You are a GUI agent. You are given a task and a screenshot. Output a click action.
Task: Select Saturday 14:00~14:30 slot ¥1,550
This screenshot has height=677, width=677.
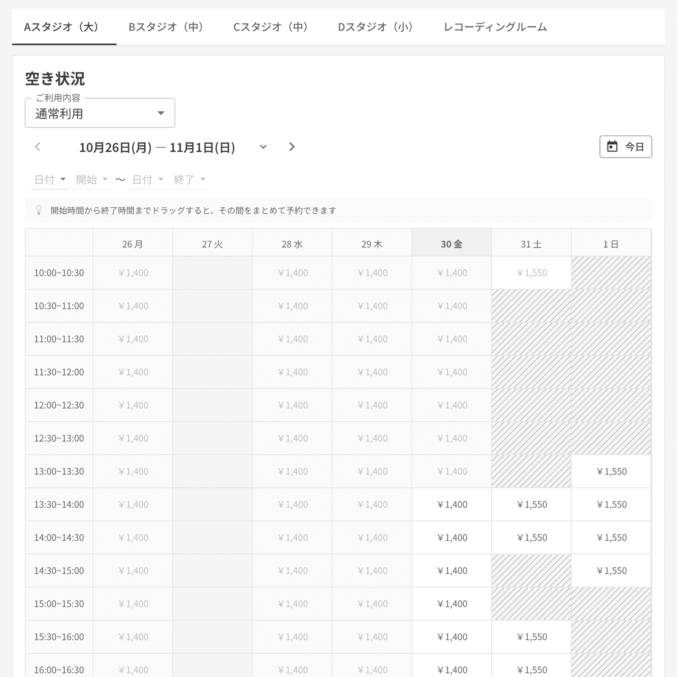(x=531, y=537)
